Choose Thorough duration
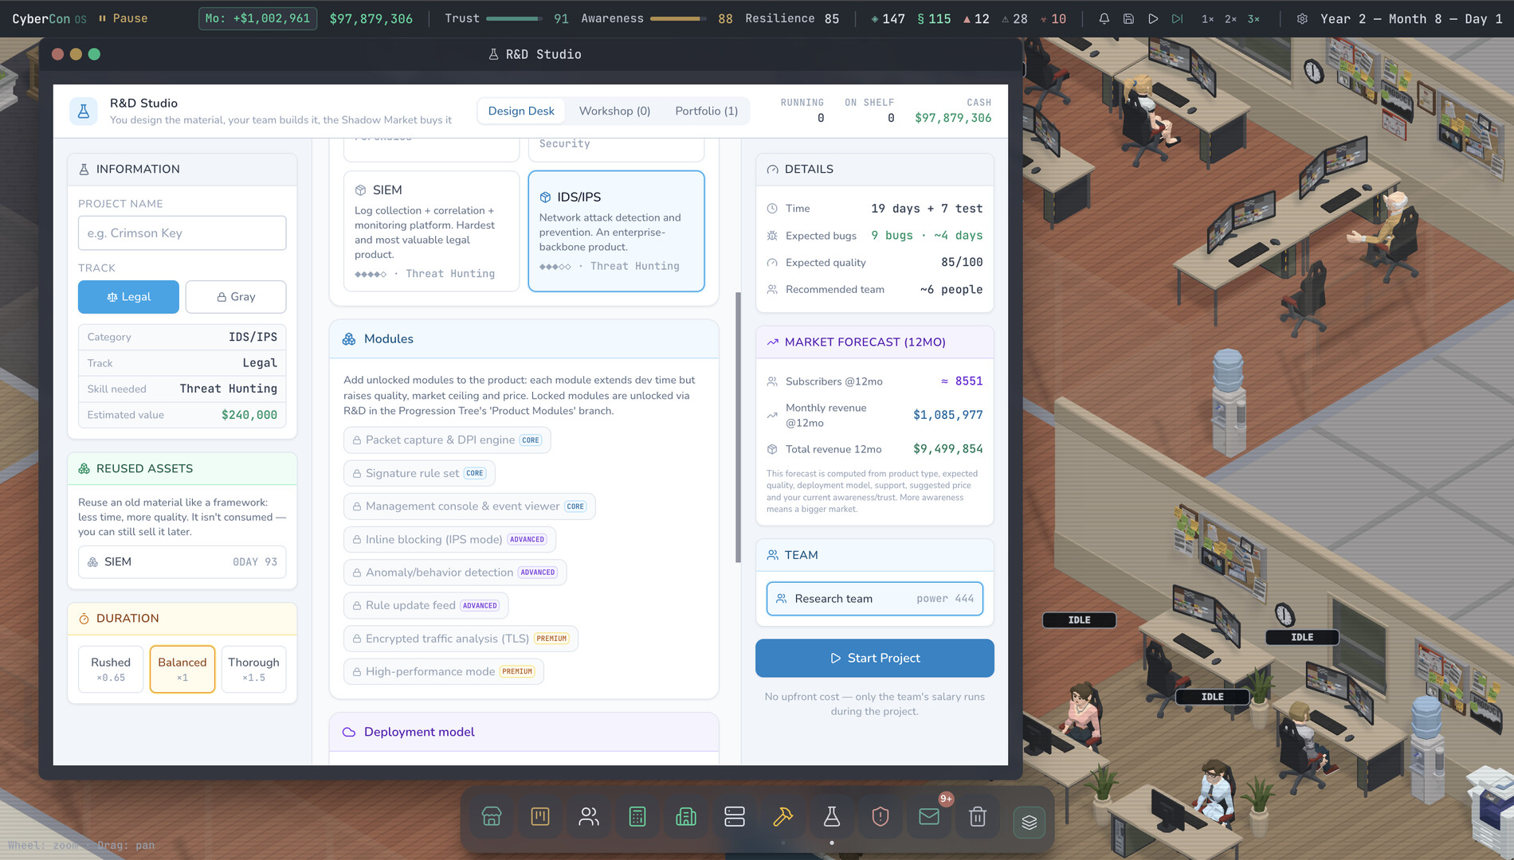This screenshot has width=1514, height=860. [253, 670]
